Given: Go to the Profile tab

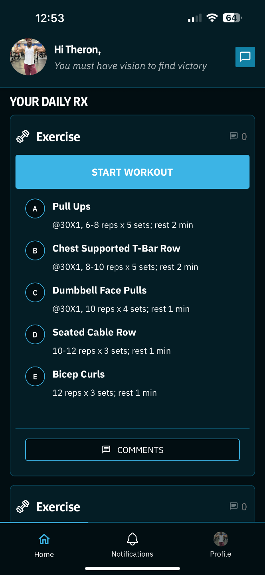Looking at the screenshot, I should click(x=221, y=545).
